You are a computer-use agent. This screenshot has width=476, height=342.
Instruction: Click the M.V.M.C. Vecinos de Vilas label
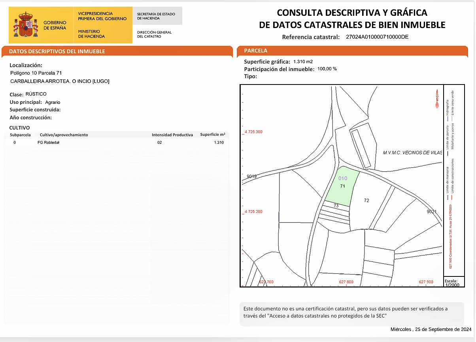tap(412, 152)
